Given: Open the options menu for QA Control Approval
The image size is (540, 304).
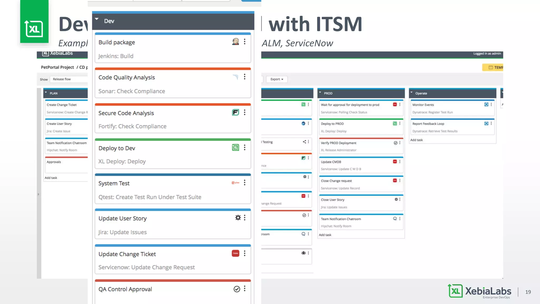Looking at the screenshot, I should pyautogui.click(x=245, y=289).
